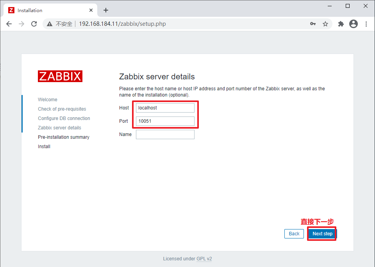Click the Zabbix favicon in the tab
The width and height of the screenshot is (375, 267).
[11, 10]
